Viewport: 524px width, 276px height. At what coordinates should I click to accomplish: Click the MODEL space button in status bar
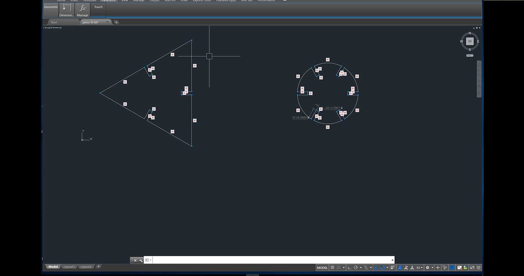(322, 267)
